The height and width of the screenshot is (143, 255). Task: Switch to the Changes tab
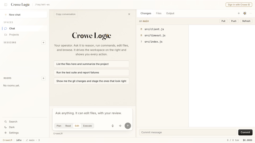click(146, 13)
